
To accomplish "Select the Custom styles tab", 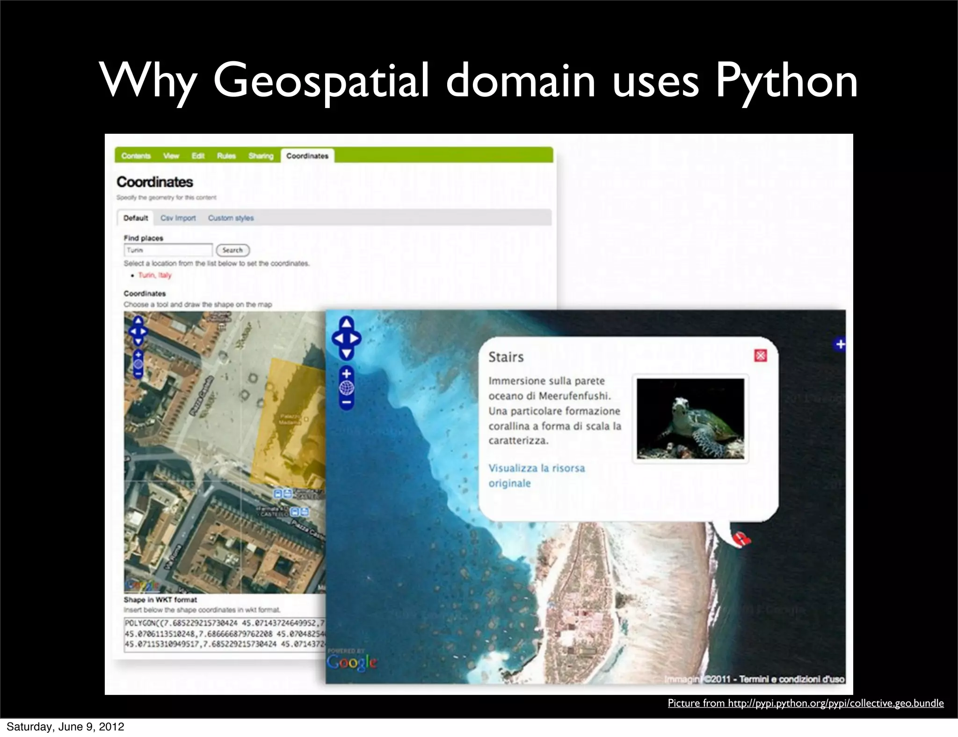I will point(231,218).
